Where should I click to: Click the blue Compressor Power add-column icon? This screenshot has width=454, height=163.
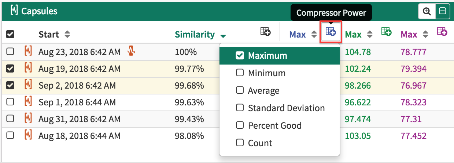pyautogui.click(x=331, y=32)
